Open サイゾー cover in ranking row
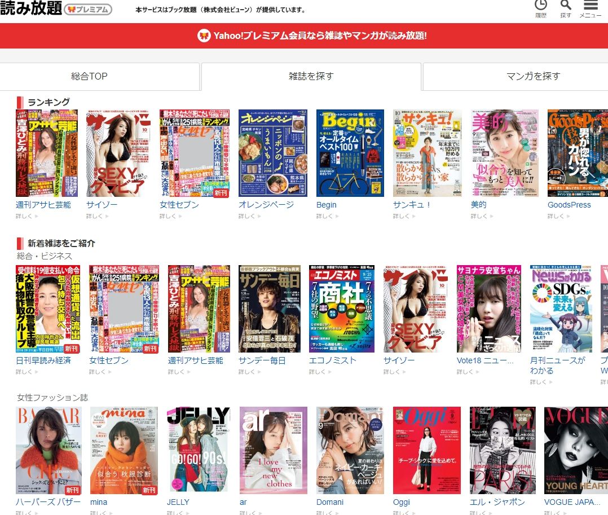Image resolution: width=608 pixels, height=515 pixels. point(118,153)
